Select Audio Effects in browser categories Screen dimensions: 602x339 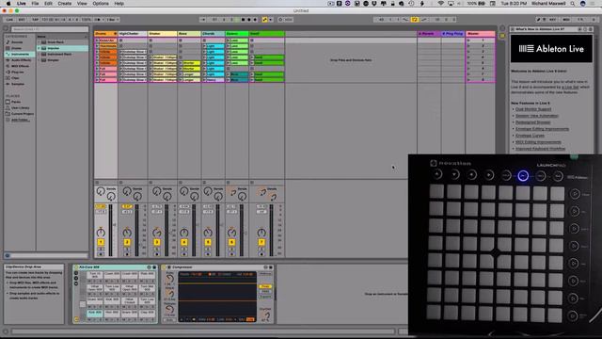21,60
